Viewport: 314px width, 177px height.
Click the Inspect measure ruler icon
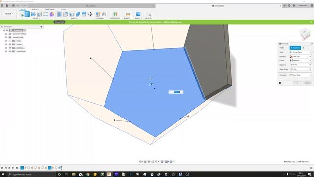tap(128, 14)
